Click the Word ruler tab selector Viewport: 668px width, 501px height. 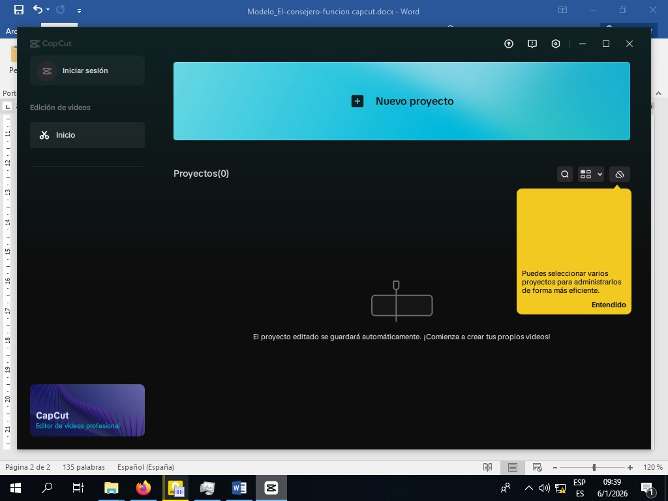[7, 106]
